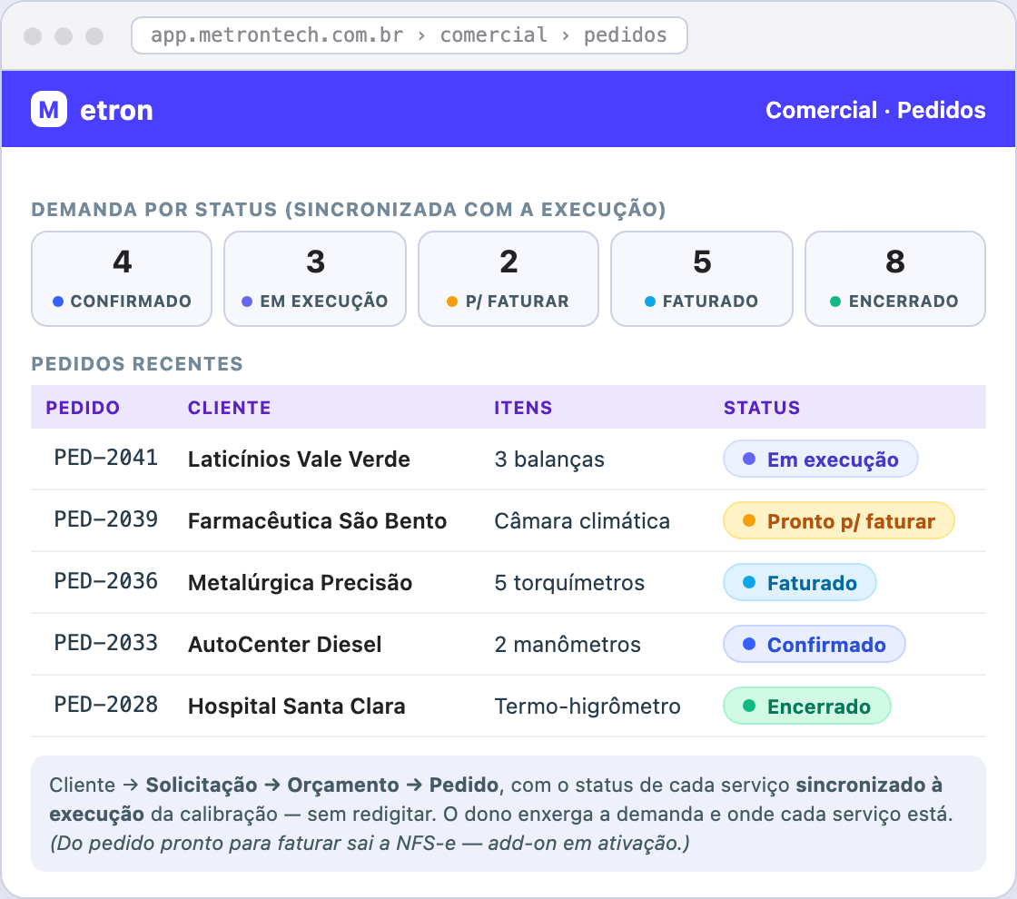Click the NFS-e add-on italic note
Screen dimensions: 1017x899
coord(370,844)
